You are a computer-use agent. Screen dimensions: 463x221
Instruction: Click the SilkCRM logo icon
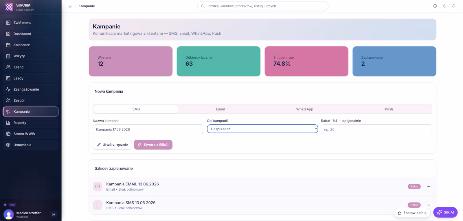click(9, 7)
